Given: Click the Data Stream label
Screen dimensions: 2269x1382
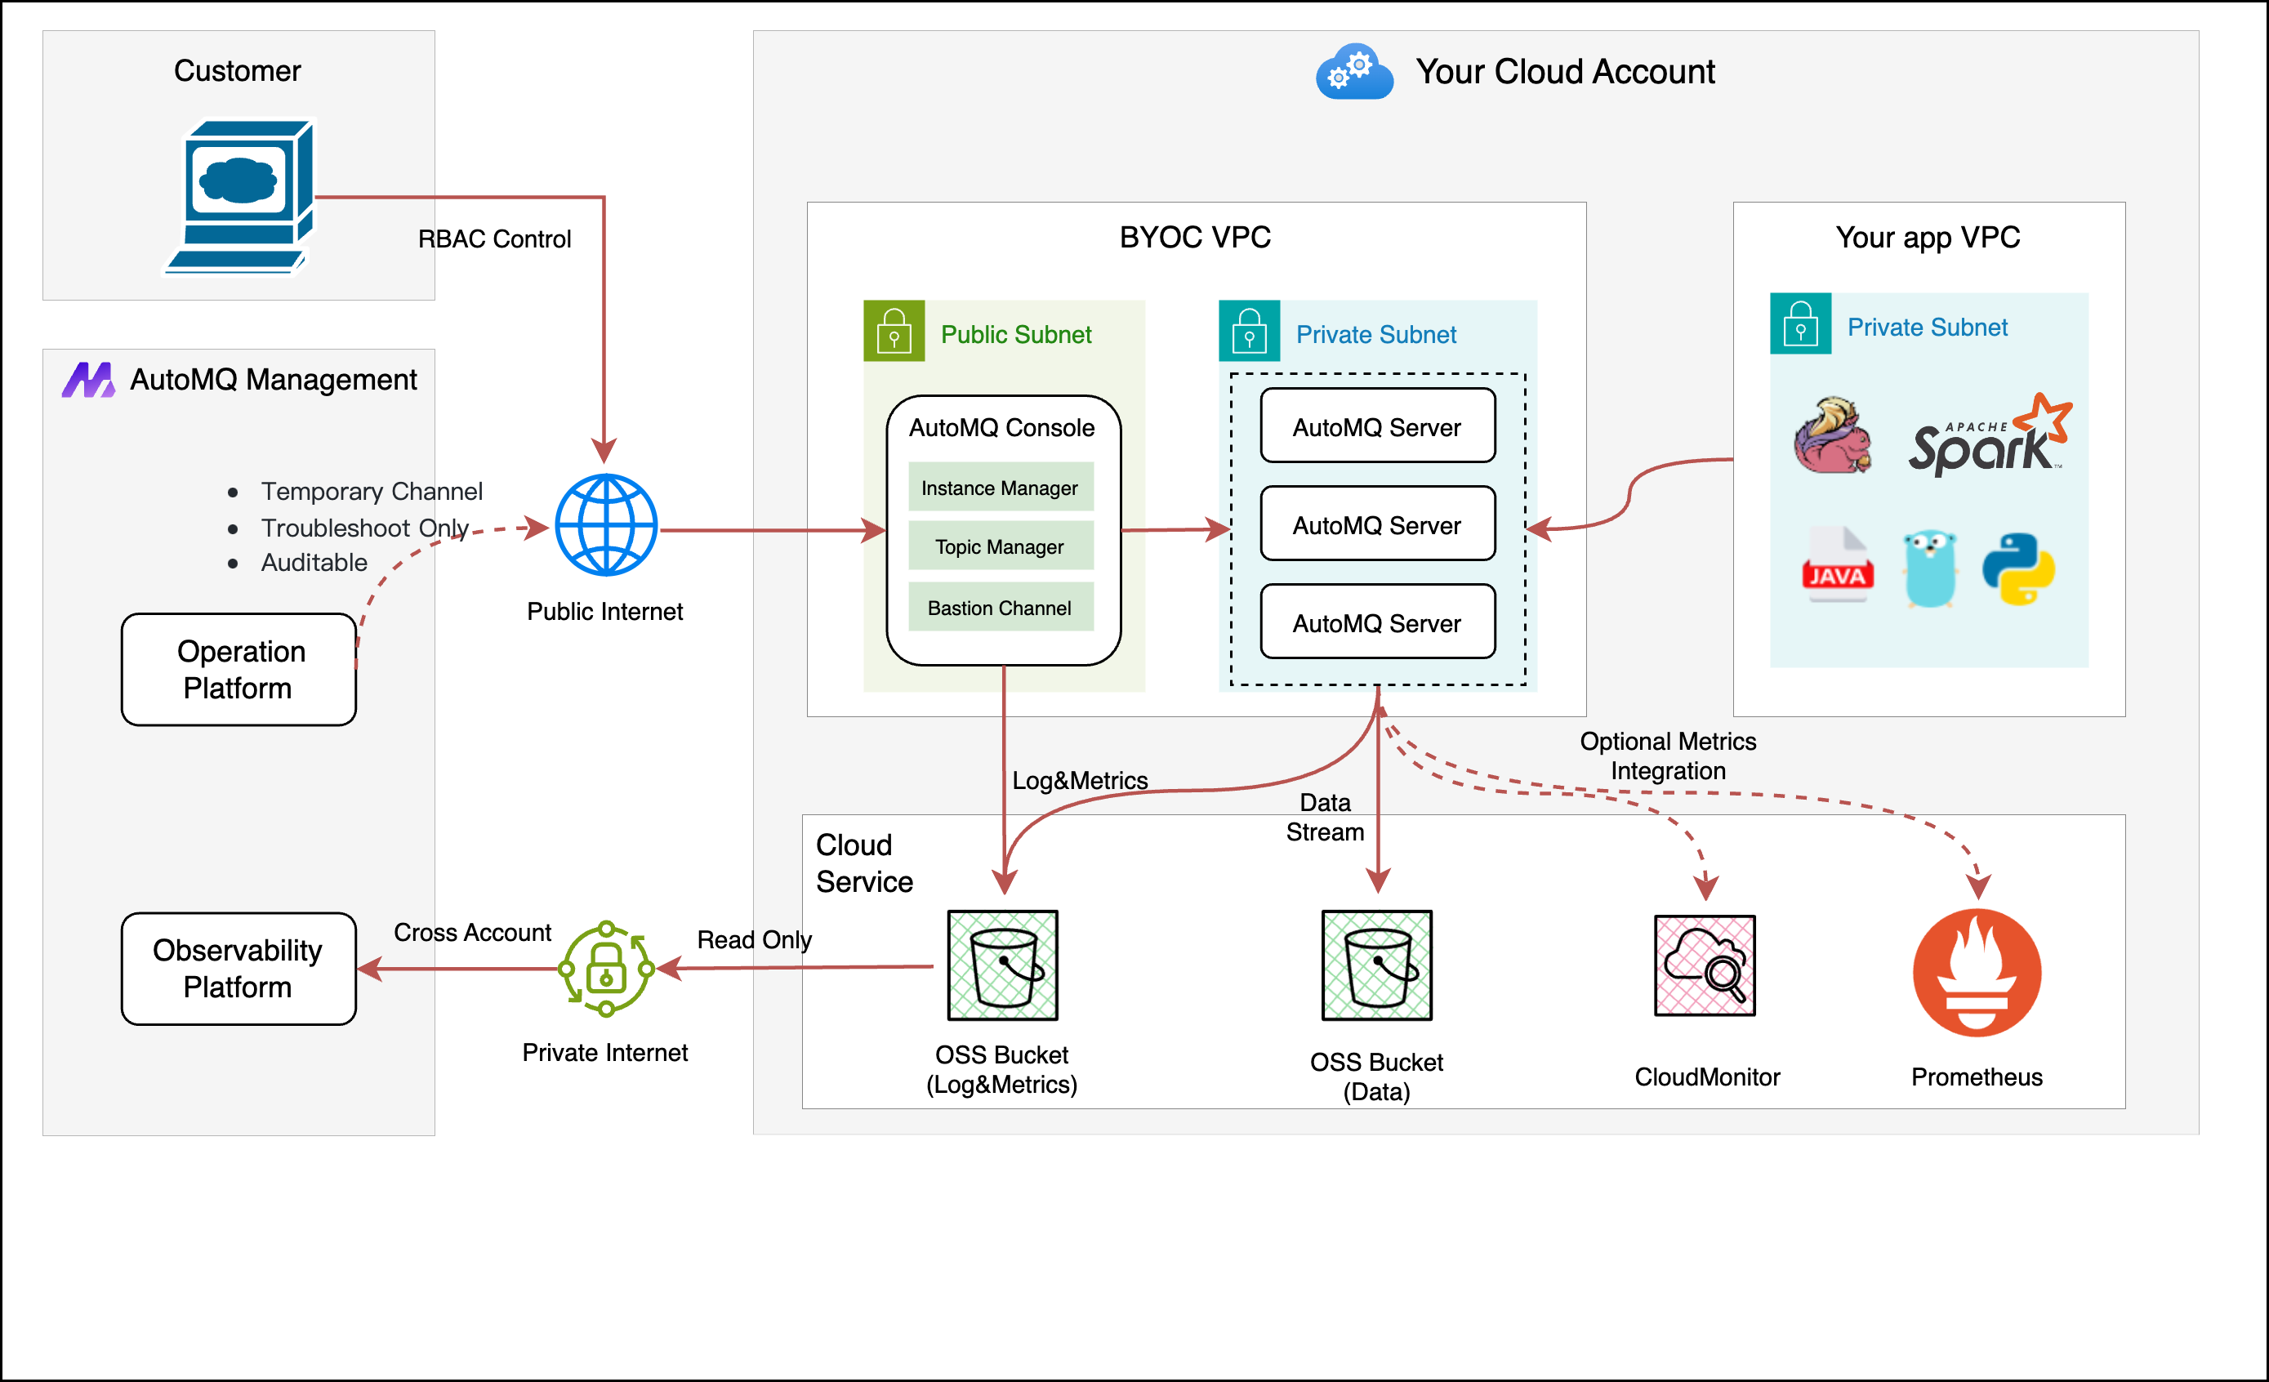Looking at the screenshot, I should [1325, 818].
